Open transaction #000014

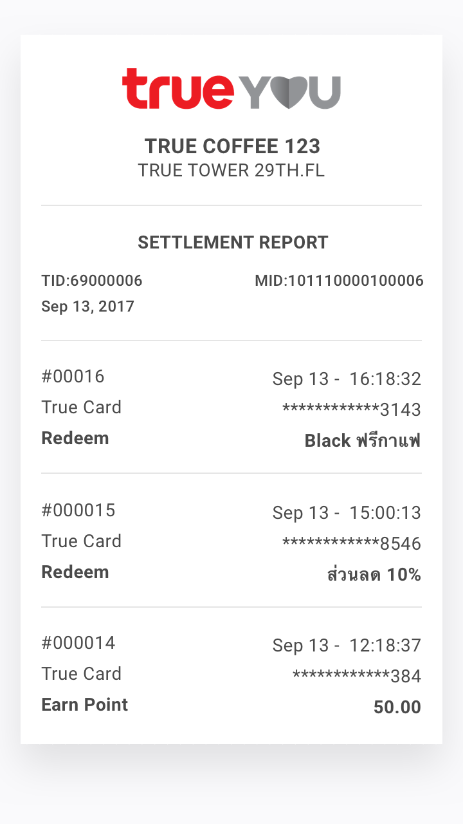[232, 673]
